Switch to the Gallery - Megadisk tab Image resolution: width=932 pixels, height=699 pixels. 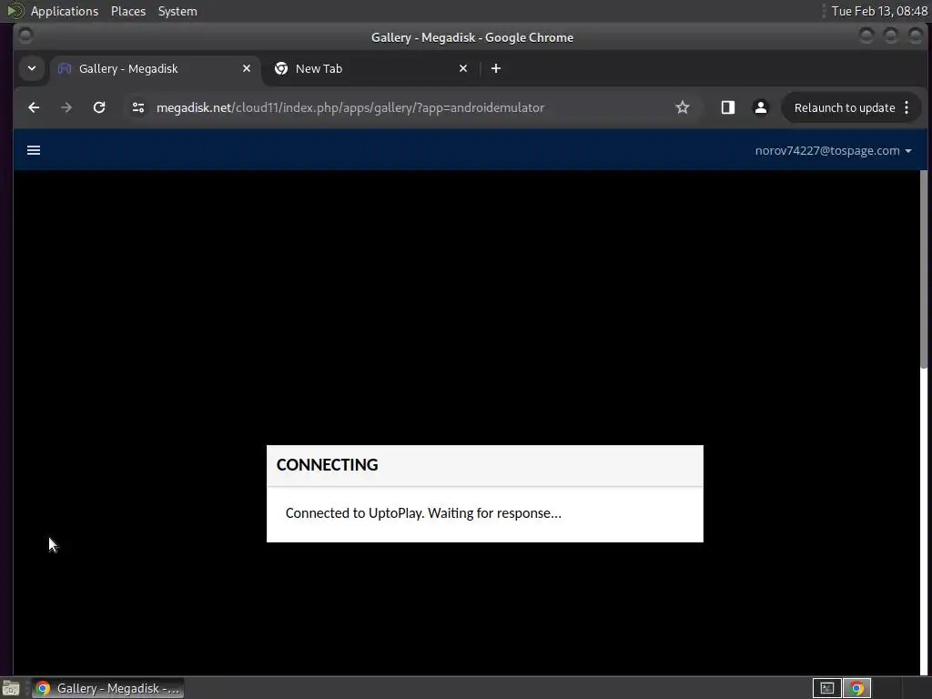[x=155, y=68]
